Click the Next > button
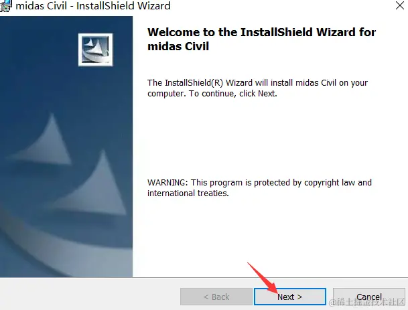408x310 pixels. click(x=290, y=297)
